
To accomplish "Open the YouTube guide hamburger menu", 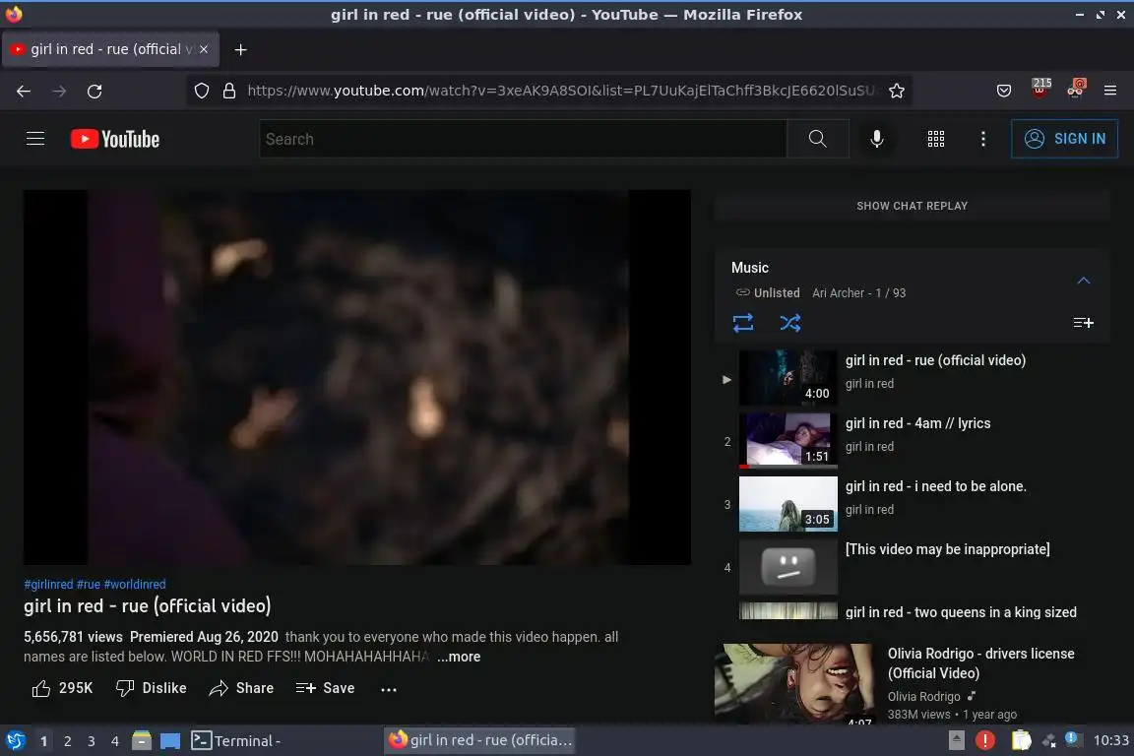I will (35, 138).
